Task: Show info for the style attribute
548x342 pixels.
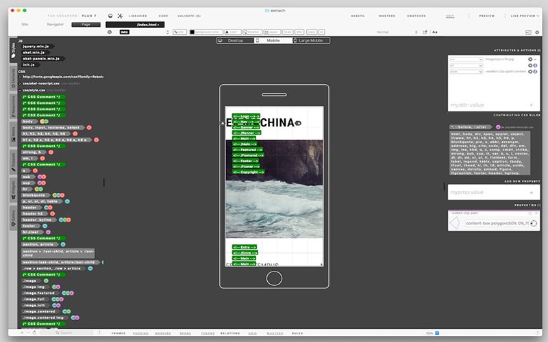Action: click(535, 72)
